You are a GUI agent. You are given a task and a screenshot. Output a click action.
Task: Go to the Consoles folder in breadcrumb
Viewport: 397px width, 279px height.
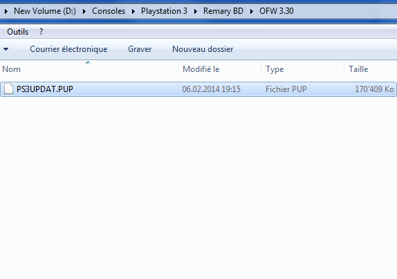coord(109,11)
